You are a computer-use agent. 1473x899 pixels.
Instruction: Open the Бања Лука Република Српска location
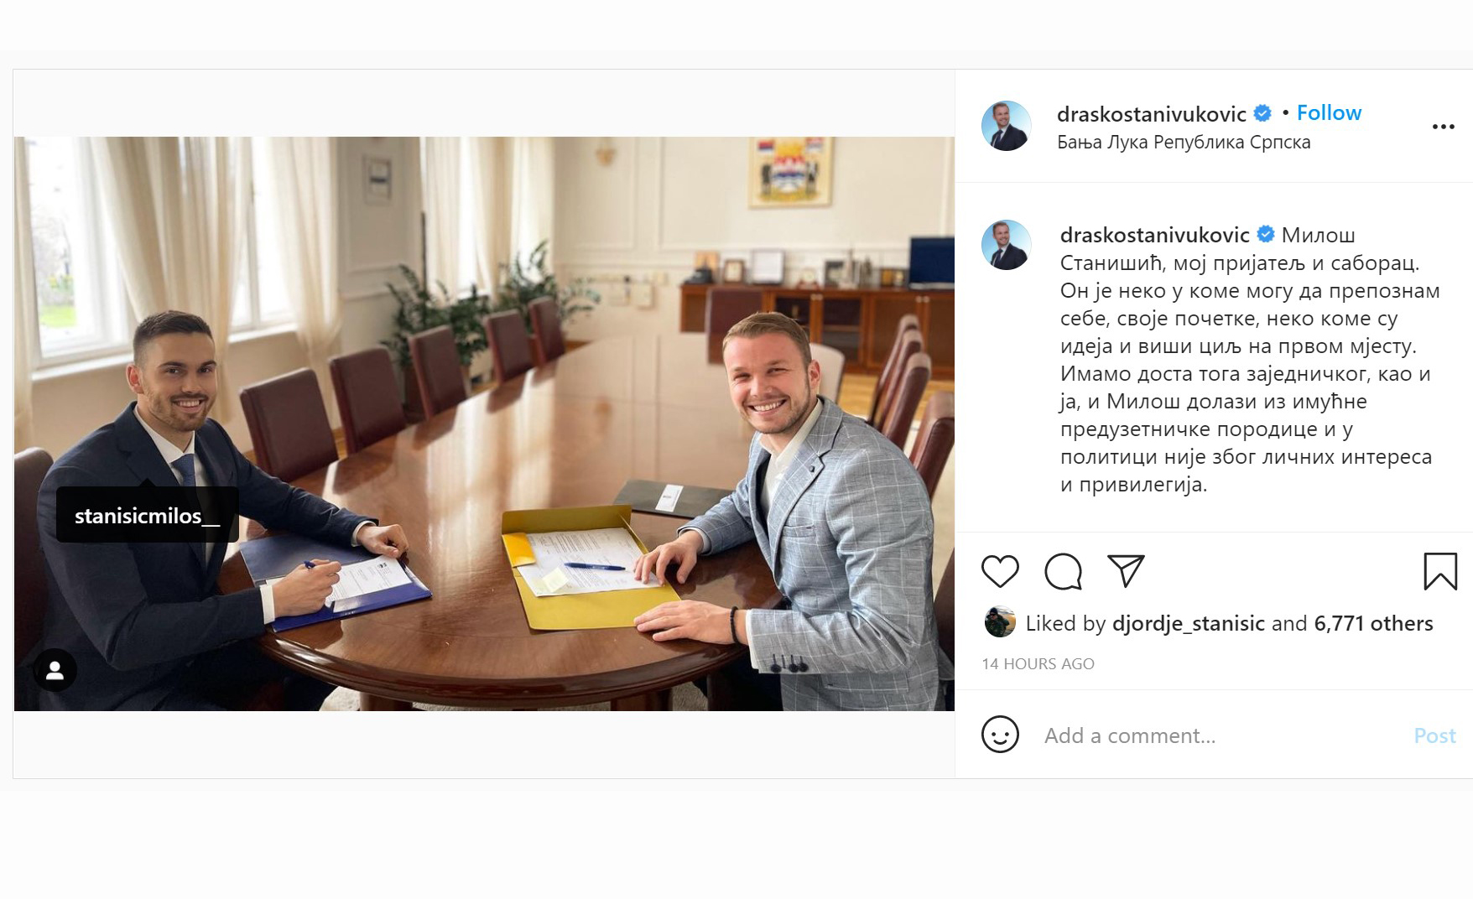[1184, 143]
